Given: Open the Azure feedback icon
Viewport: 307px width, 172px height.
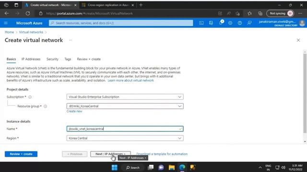Looking at the screenshot, I should pos(249,23).
